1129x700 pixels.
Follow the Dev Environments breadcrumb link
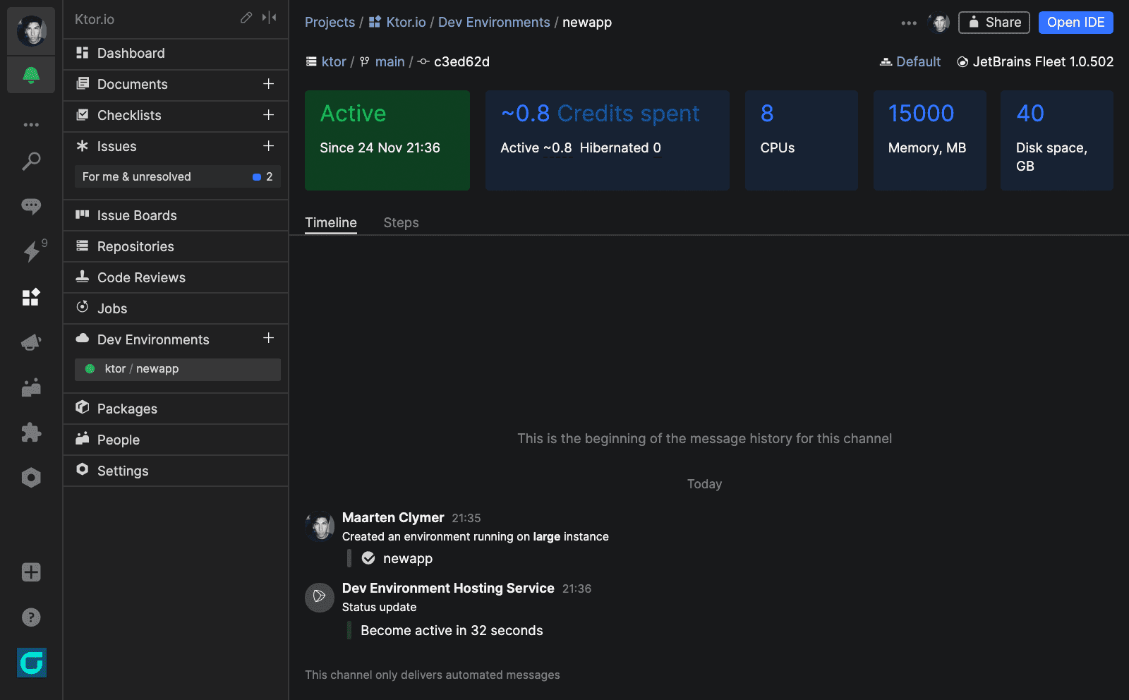pyautogui.click(x=494, y=23)
